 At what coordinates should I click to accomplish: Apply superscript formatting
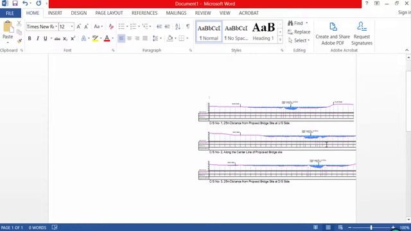(73, 38)
